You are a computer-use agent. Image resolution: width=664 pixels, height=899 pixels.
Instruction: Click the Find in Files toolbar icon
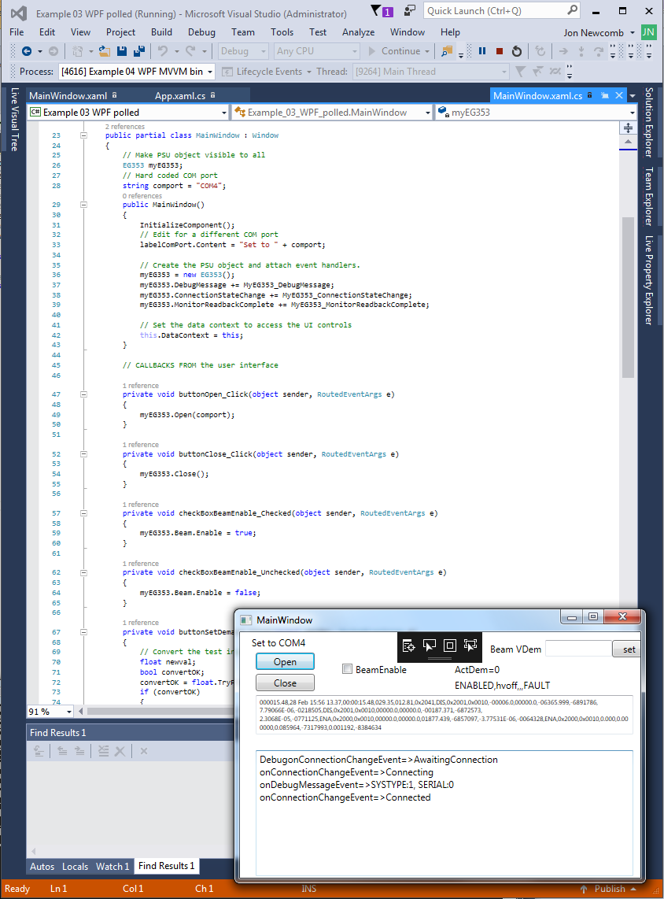coord(447,52)
